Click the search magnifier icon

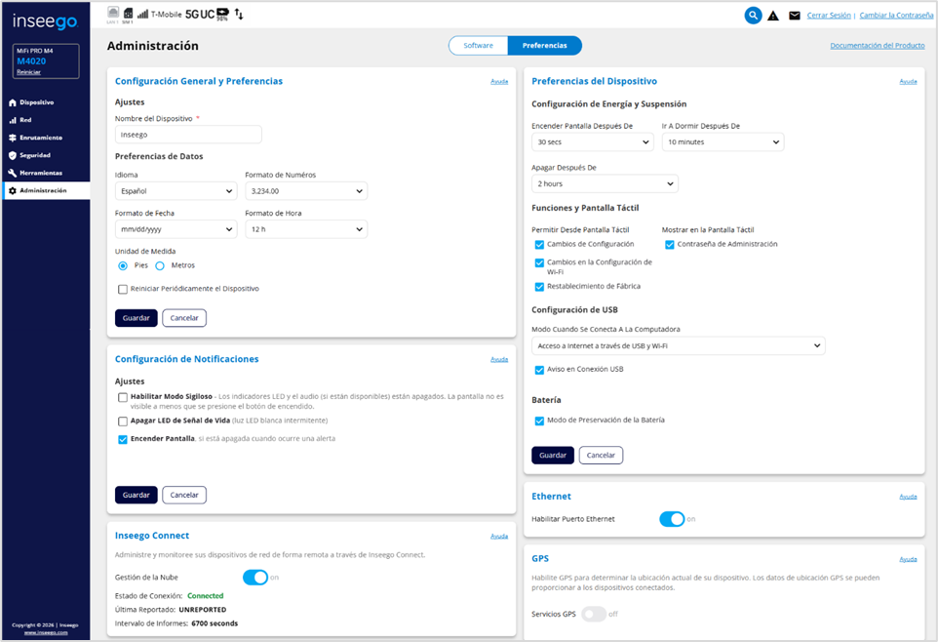tap(753, 16)
